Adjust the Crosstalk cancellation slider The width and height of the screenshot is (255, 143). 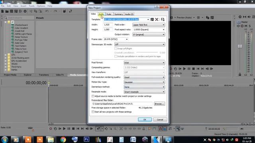[147, 52]
